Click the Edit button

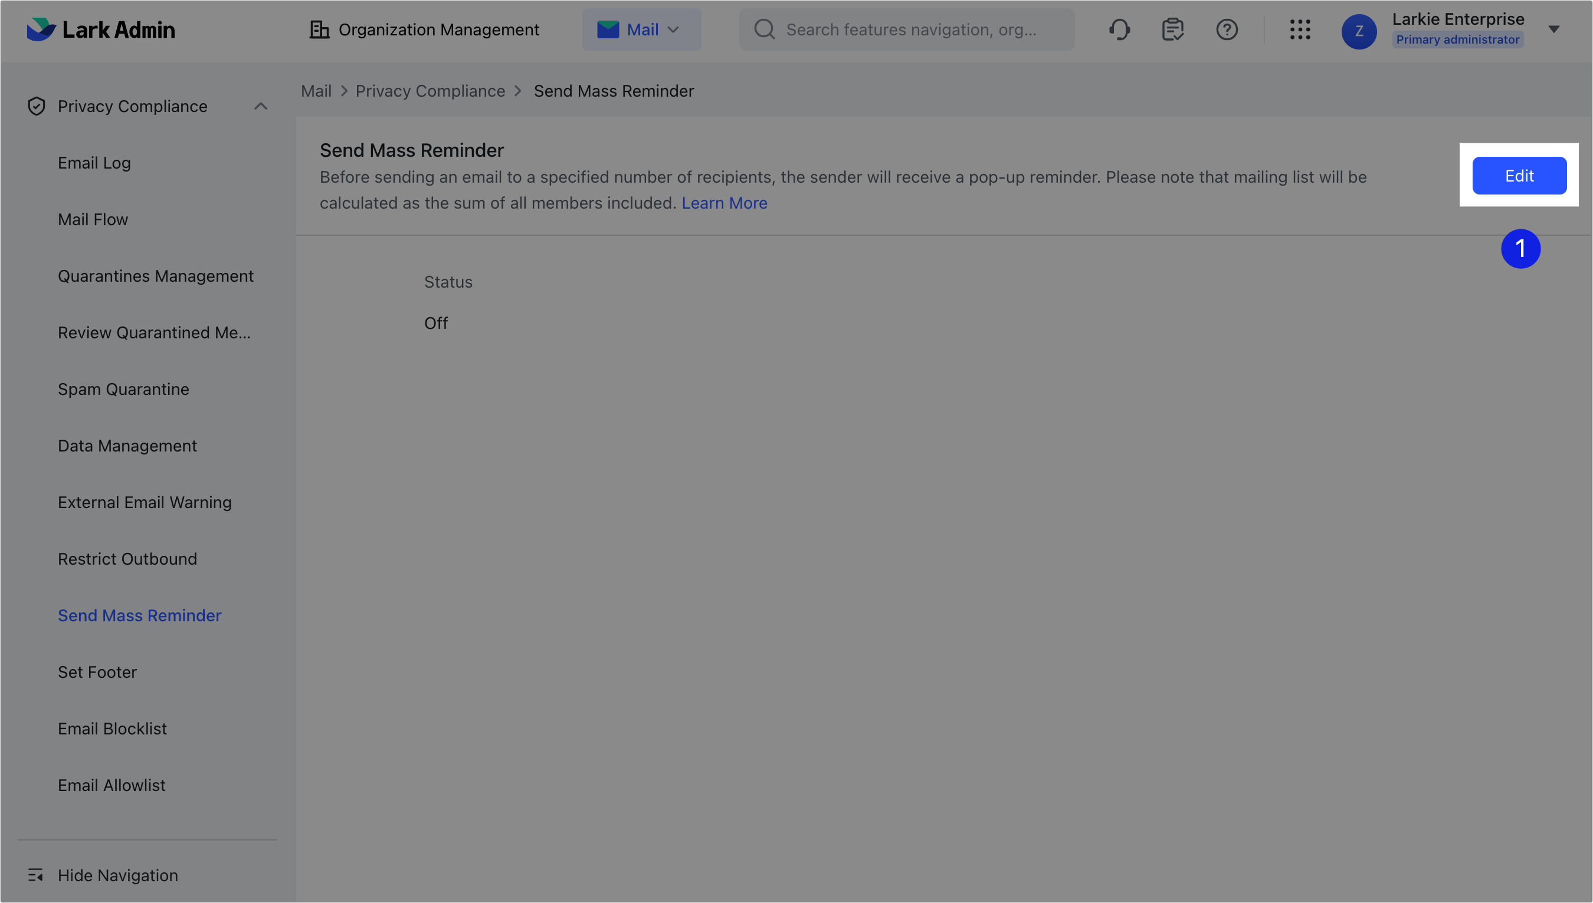pos(1519,176)
